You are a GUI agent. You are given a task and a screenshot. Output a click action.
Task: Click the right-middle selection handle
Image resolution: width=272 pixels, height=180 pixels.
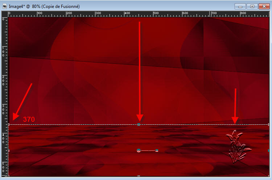tap(268, 150)
